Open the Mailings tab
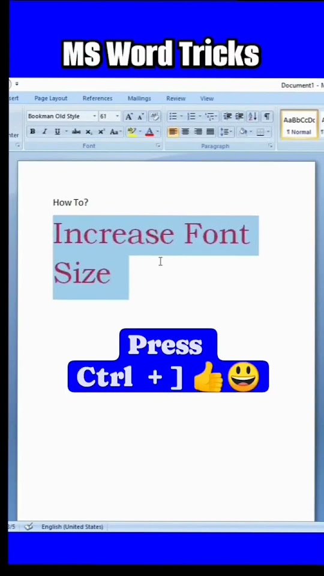 139,98
